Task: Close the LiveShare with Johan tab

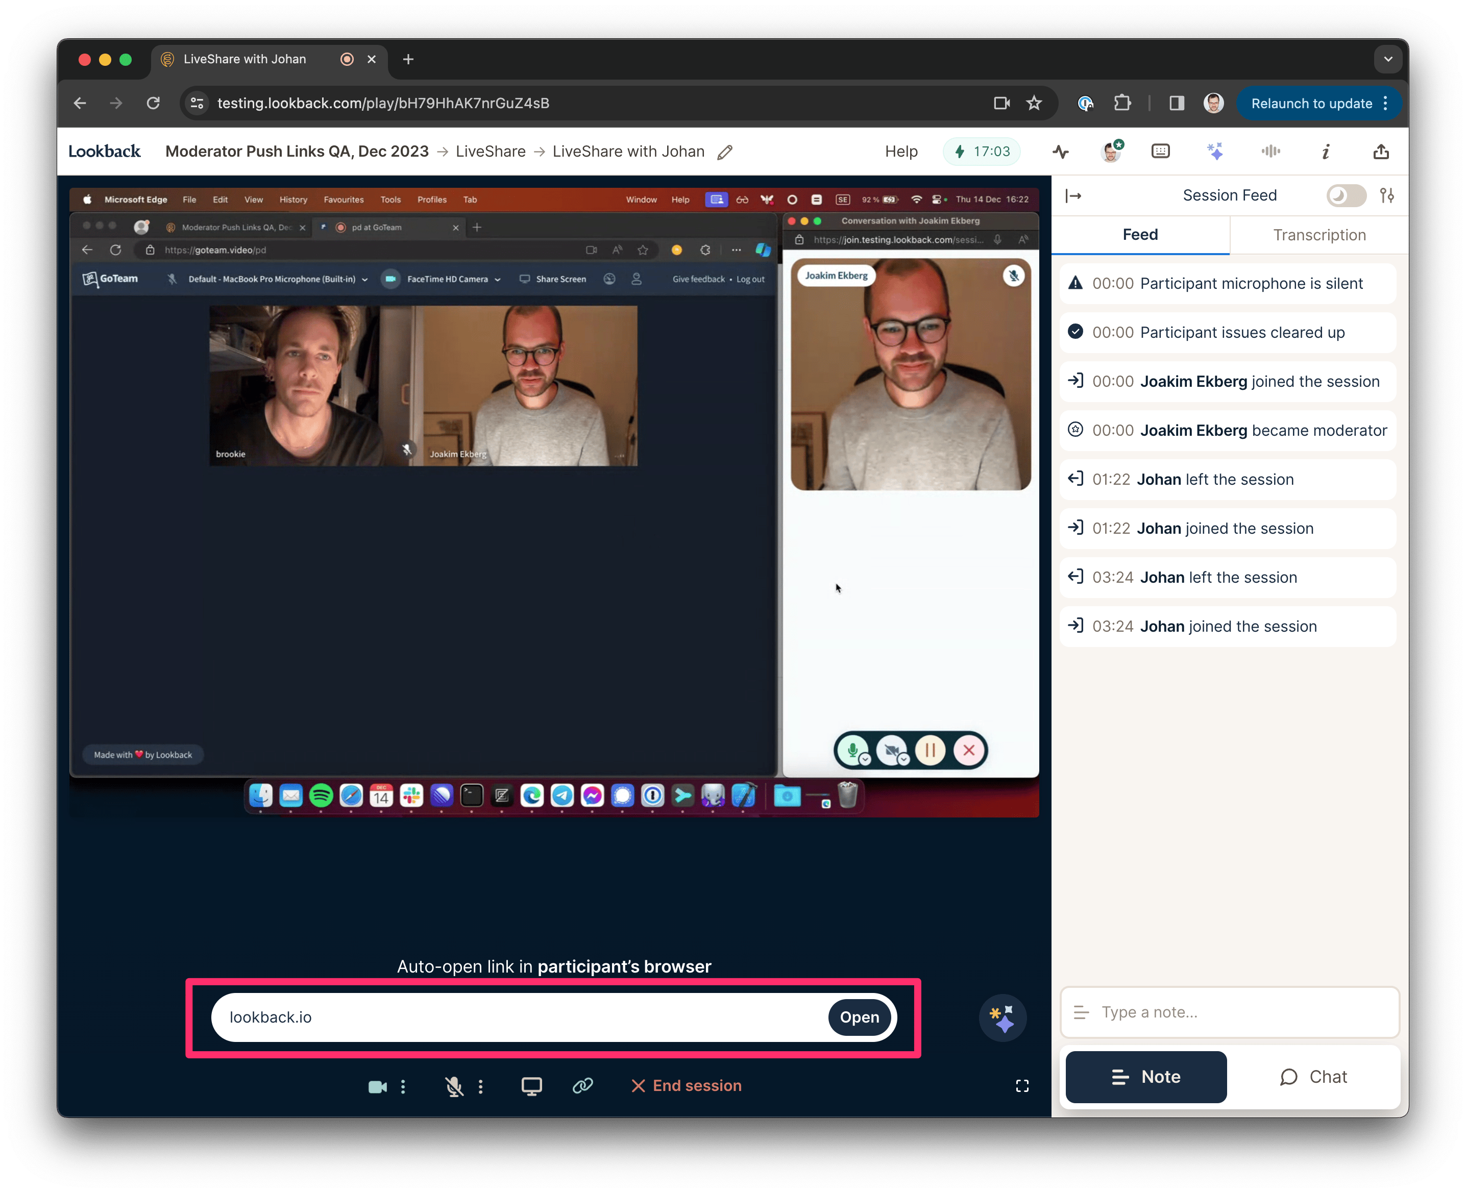Action: tap(371, 59)
